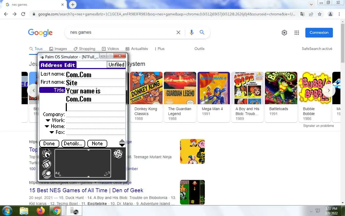
Task: Open the Google apps grid
Action: 297,33
